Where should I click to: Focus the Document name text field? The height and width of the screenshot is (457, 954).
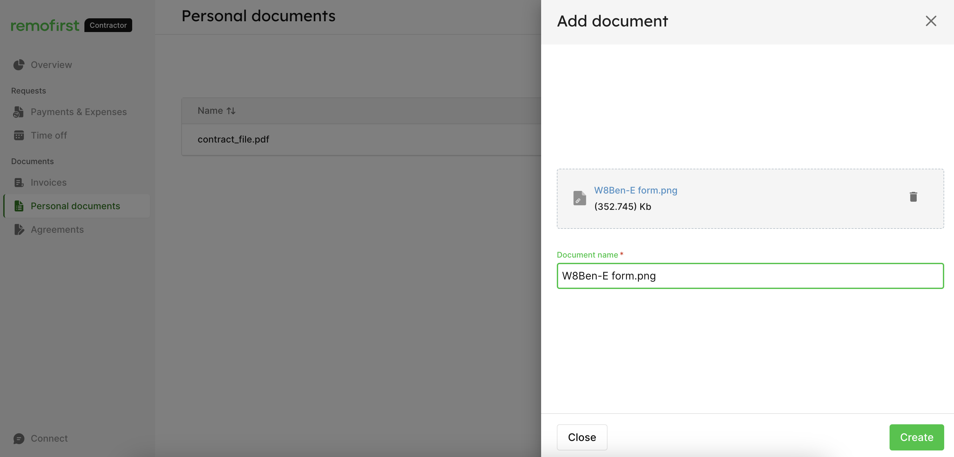[x=750, y=276]
